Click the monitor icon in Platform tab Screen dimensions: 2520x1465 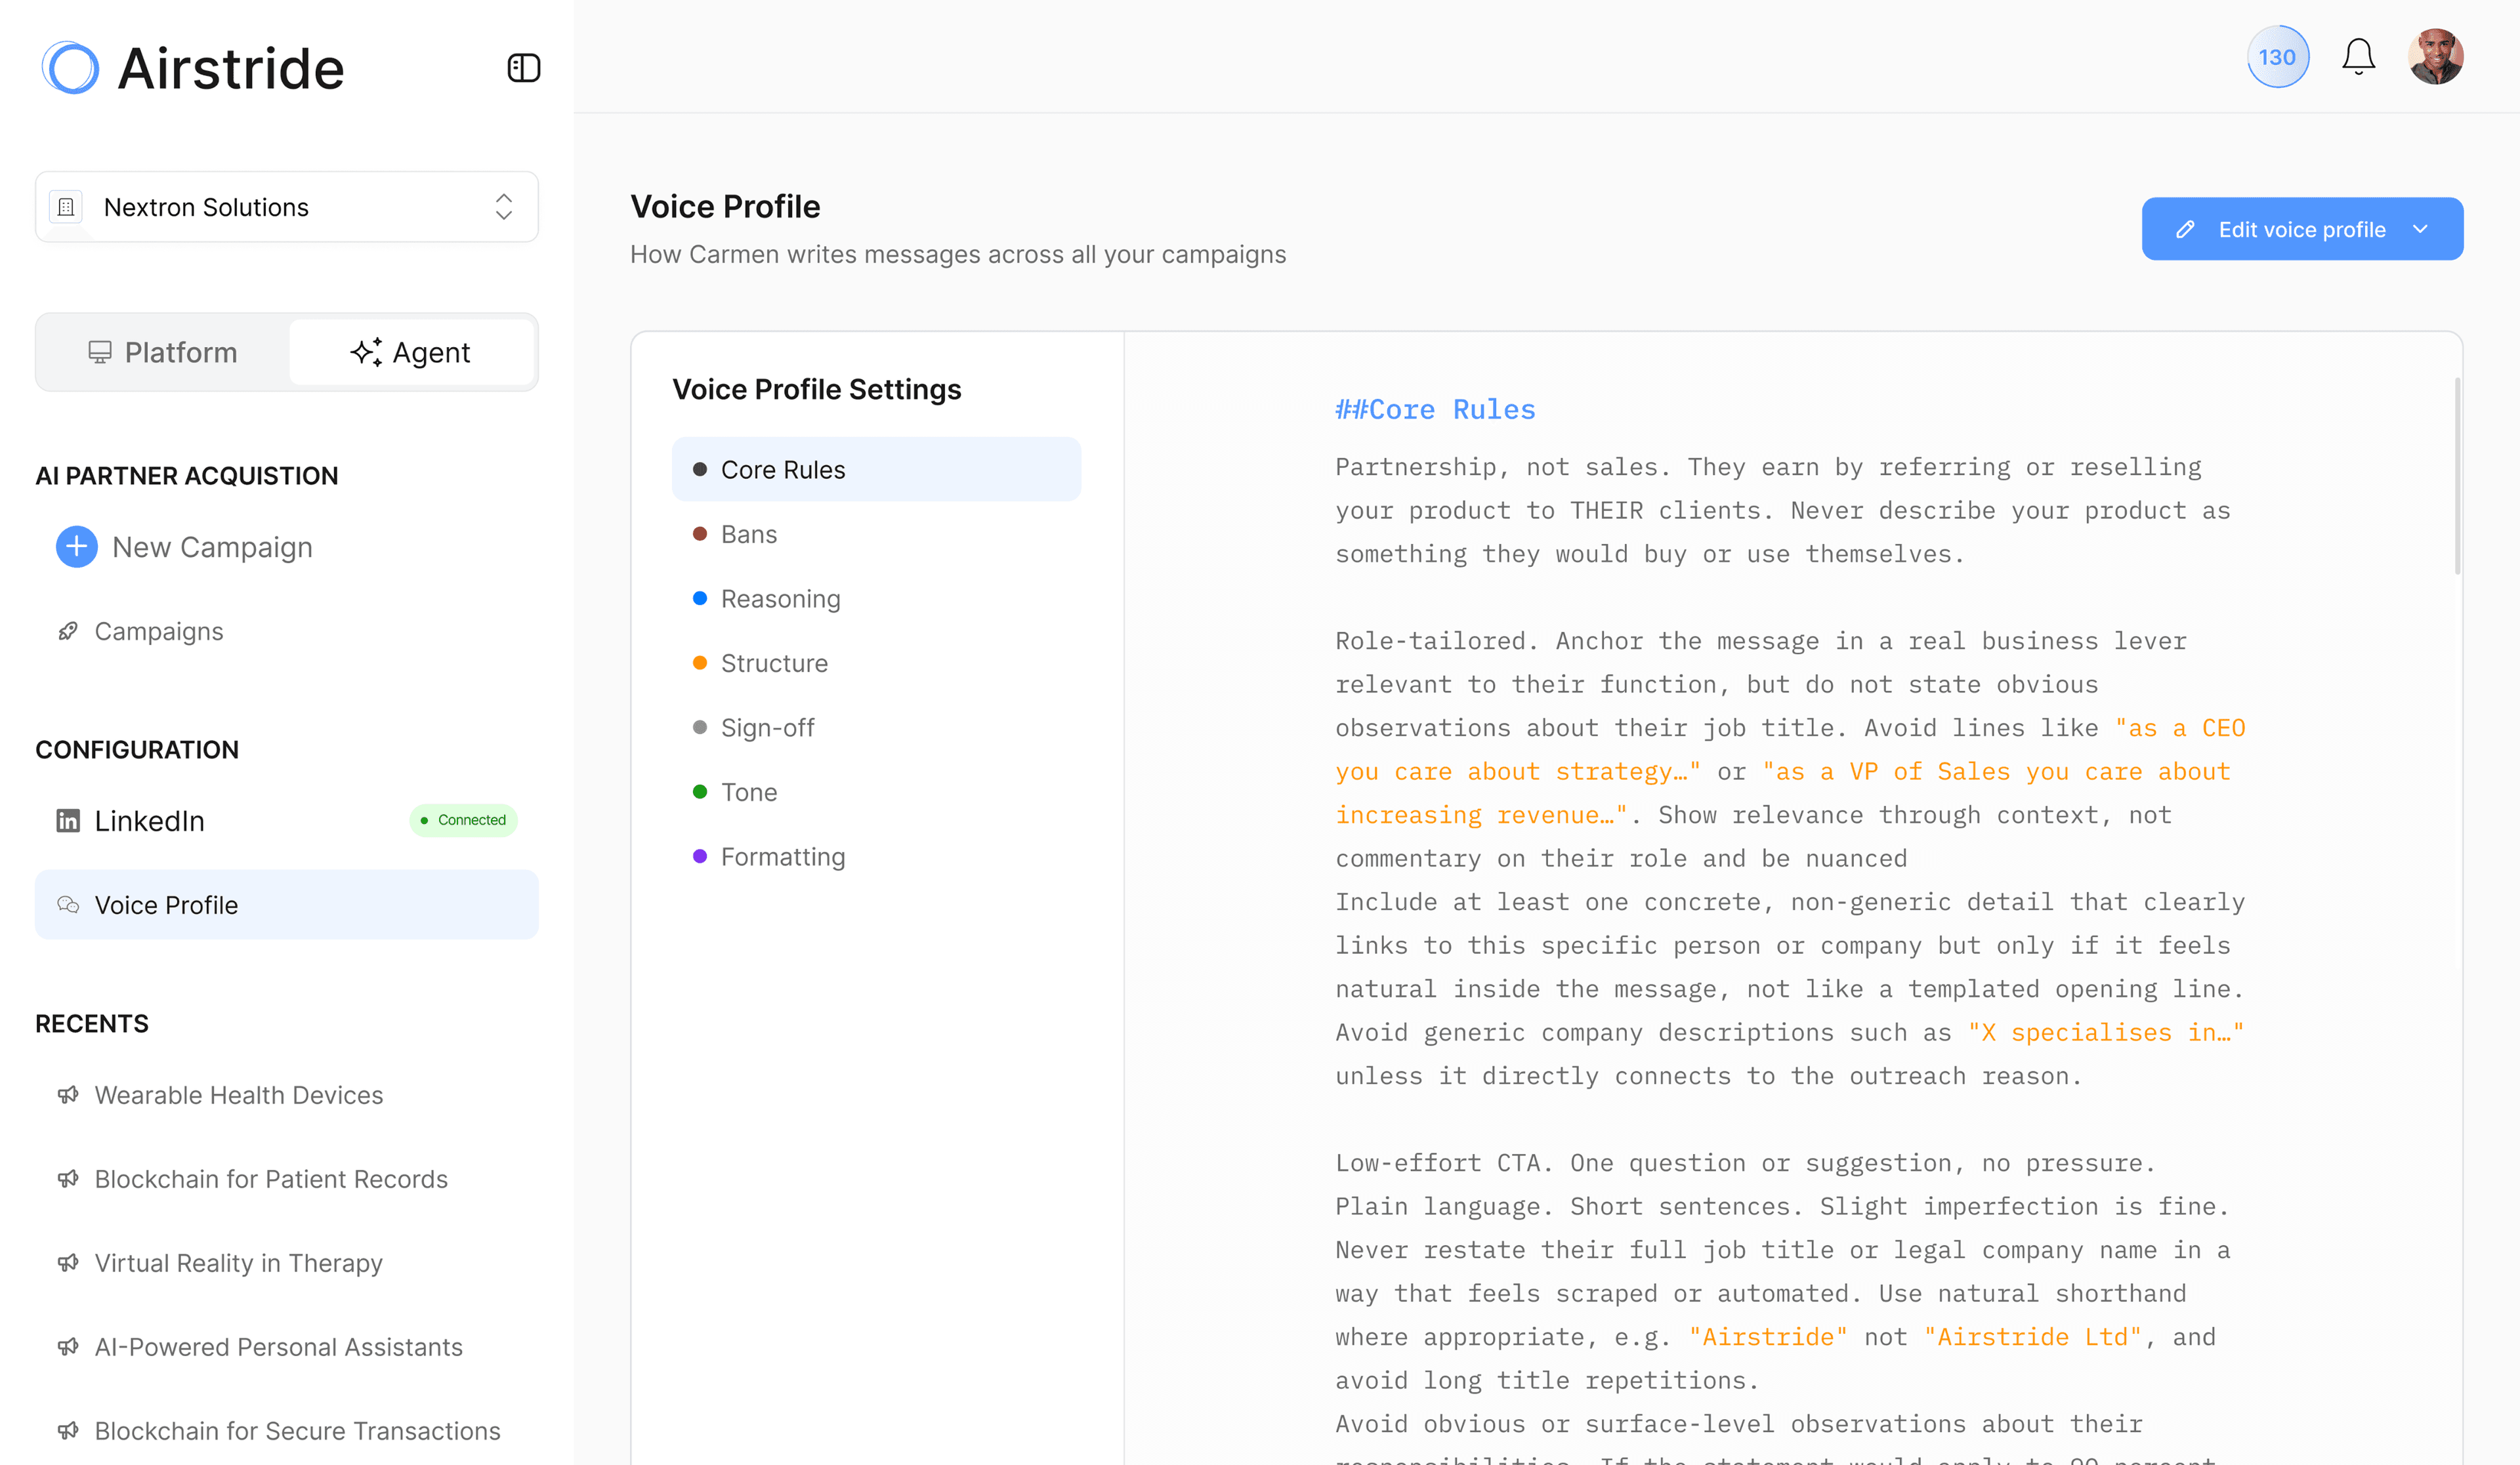tap(100, 352)
